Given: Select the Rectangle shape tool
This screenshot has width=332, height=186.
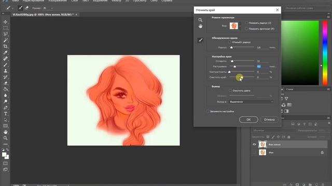Looking at the screenshot, I should [x=6, y=126].
